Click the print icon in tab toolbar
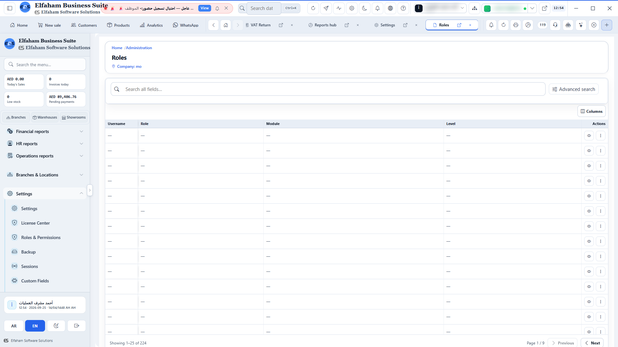The width and height of the screenshot is (618, 347). [x=516, y=25]
